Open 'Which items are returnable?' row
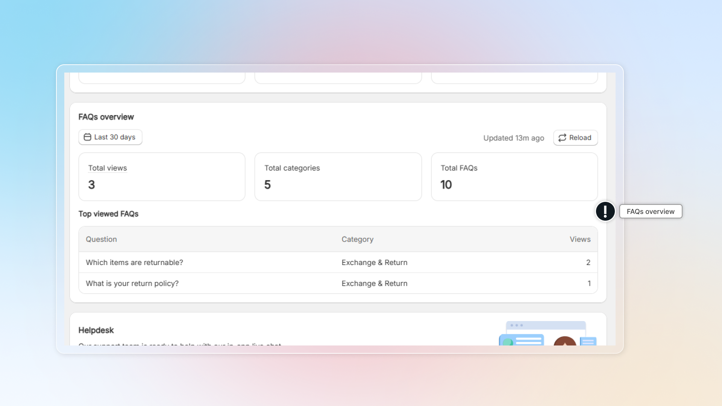The width and height of the screenshot is (722, 406). click(x=134, y=262)
